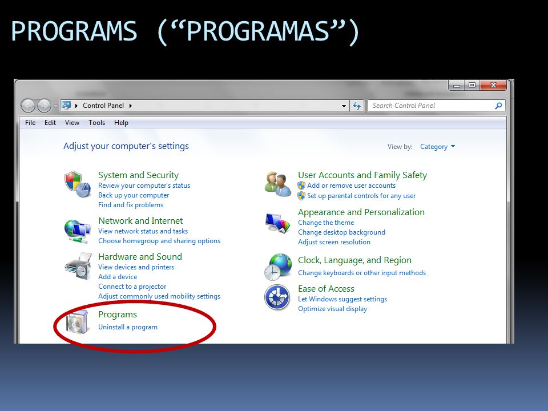The width and height of the screenshot is (548, 411).
Task: Open Appearance and Personalization category link
Action: 361,212
